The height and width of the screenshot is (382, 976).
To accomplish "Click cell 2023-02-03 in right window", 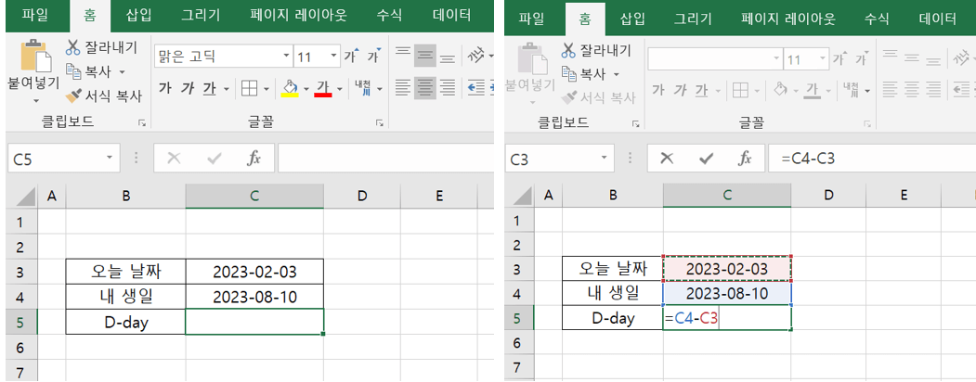I will (727, 268).
